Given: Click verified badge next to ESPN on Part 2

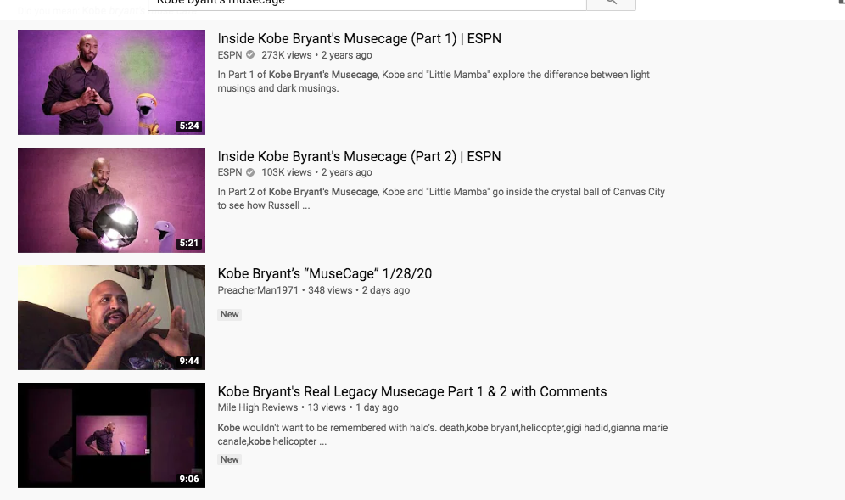Looking at the screenshot, I should [x=250, y=172].
